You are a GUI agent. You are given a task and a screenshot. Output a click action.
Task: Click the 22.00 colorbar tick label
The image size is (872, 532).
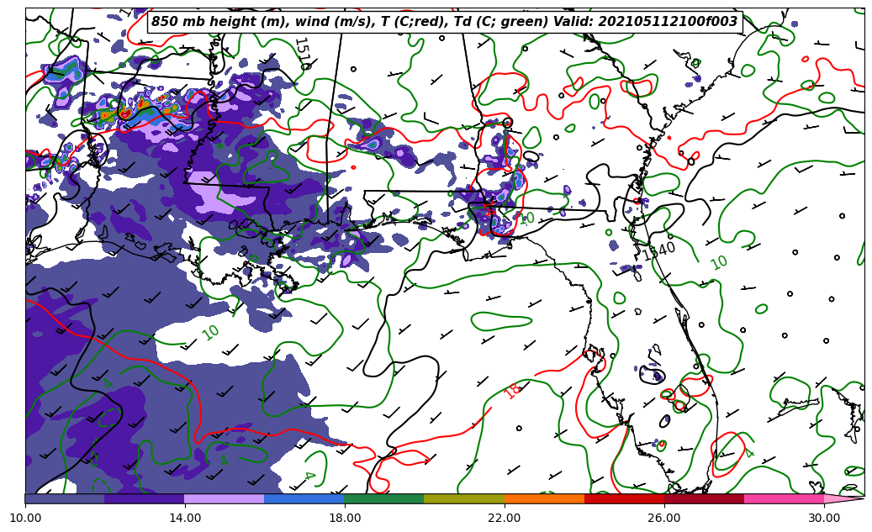point(505,518)
